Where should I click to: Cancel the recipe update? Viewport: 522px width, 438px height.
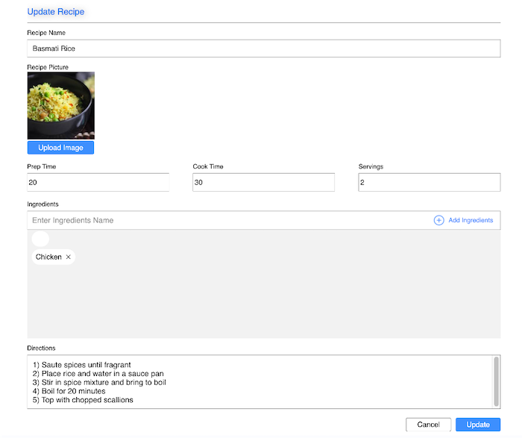(428, 425)
